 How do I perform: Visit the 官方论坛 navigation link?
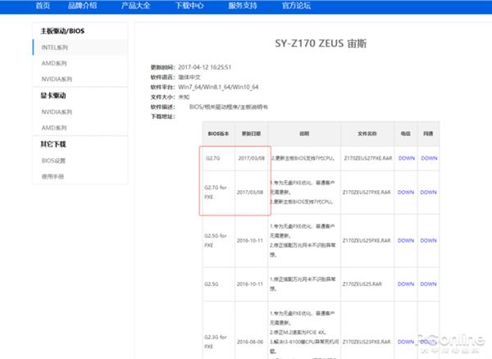click(330, 6)
